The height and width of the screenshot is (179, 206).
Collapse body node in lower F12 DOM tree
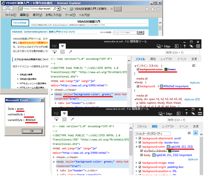(54, 162)
